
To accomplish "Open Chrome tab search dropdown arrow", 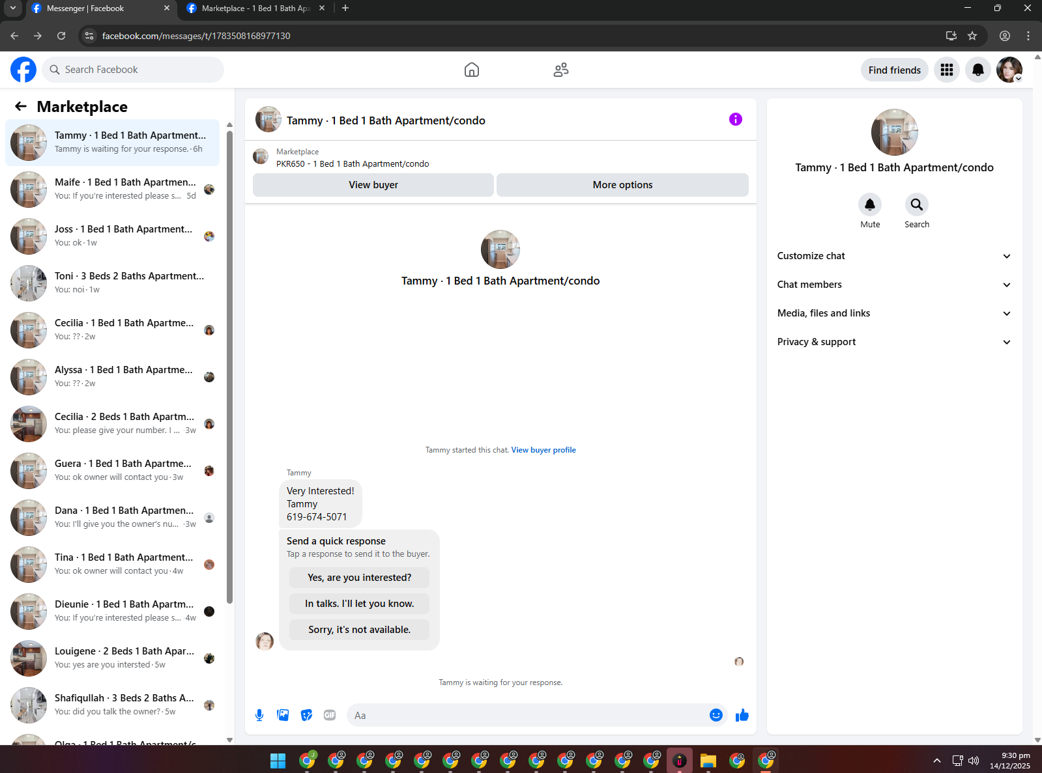I will [12, 8].
